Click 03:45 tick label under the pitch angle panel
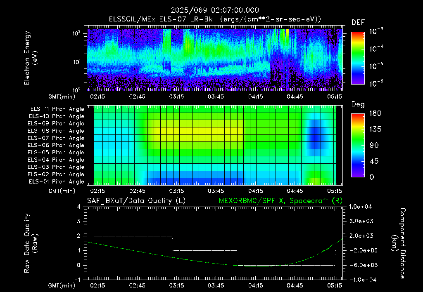The width and height of the screenshot is (423, 292). pyautogui.click(x=216, y=191)
